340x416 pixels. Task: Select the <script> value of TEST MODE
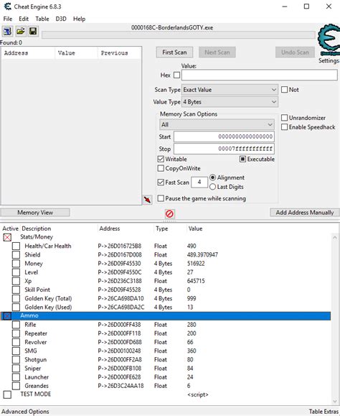point(197,394)
